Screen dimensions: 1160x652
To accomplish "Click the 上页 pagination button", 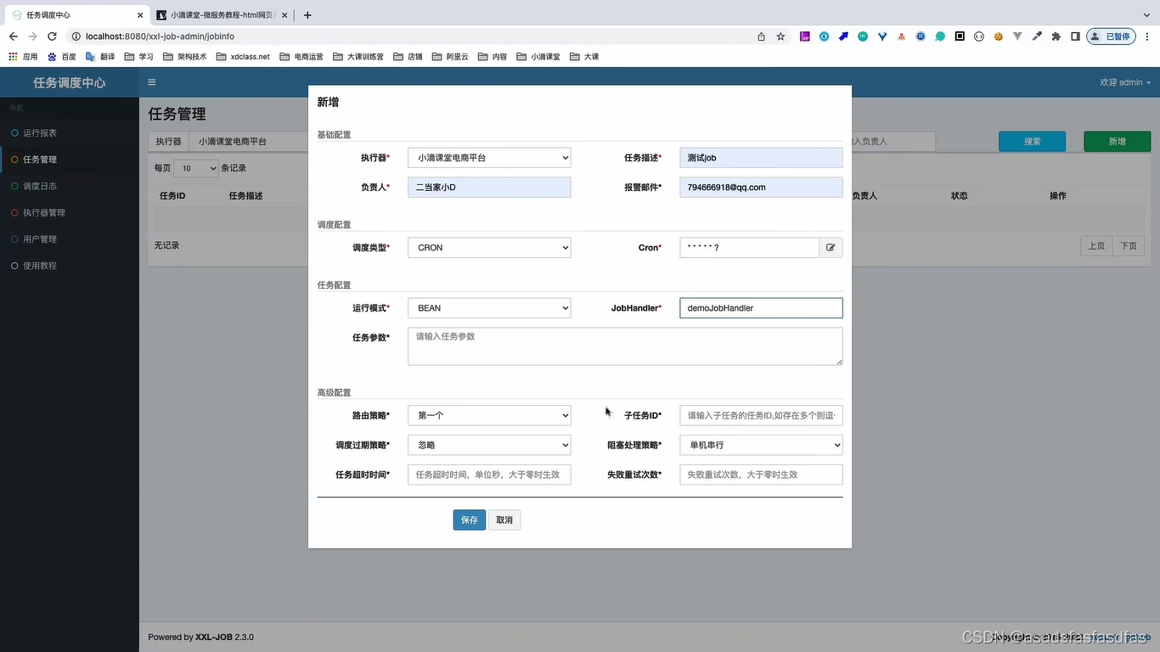I will point(1096,246).
